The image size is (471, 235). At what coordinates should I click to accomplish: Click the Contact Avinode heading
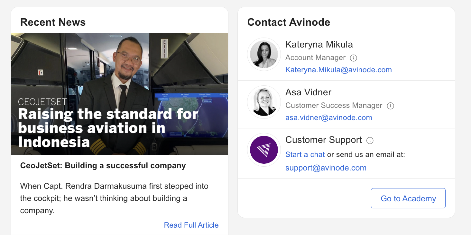click(289, 22)
